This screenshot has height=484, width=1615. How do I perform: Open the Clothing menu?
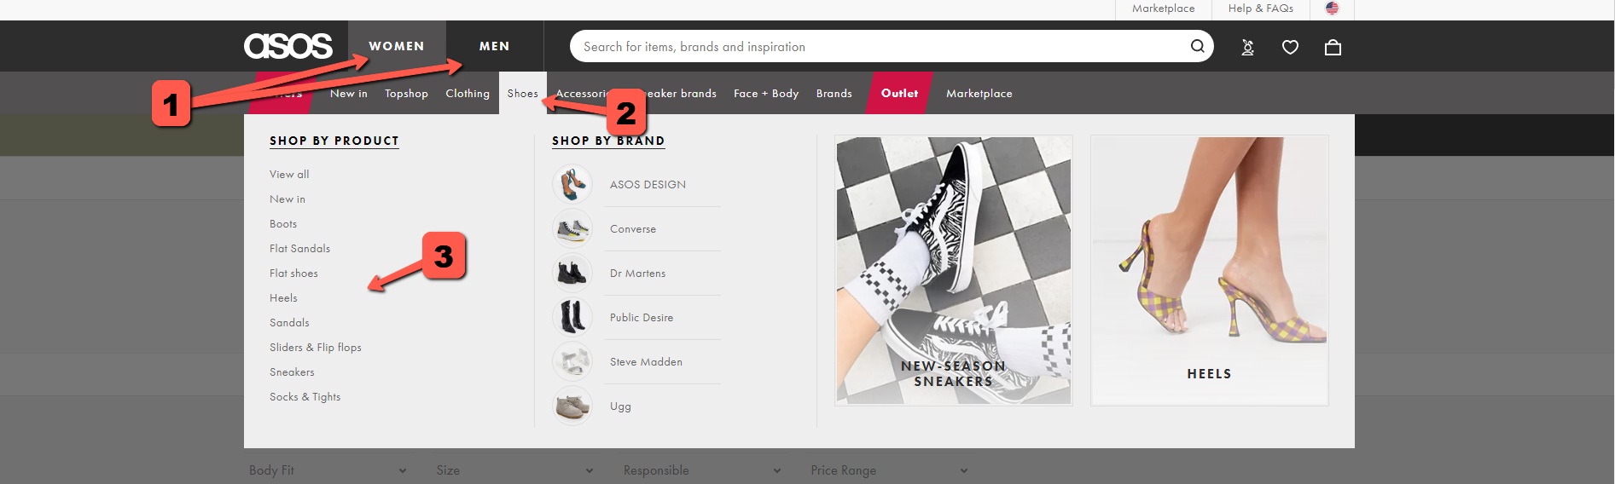(468, 93)
